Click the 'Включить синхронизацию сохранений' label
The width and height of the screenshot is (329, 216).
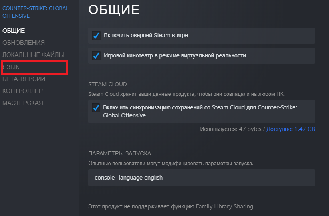[200, 111]
